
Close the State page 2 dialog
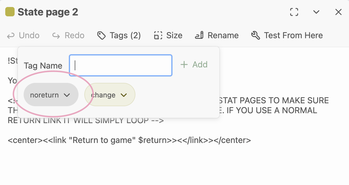point(338,12)
